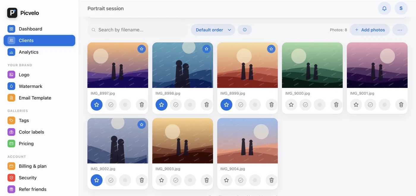Viewport: 416px width, 196px height.
Task: Click the Add photos button
Action: click(x=370, y=30)
